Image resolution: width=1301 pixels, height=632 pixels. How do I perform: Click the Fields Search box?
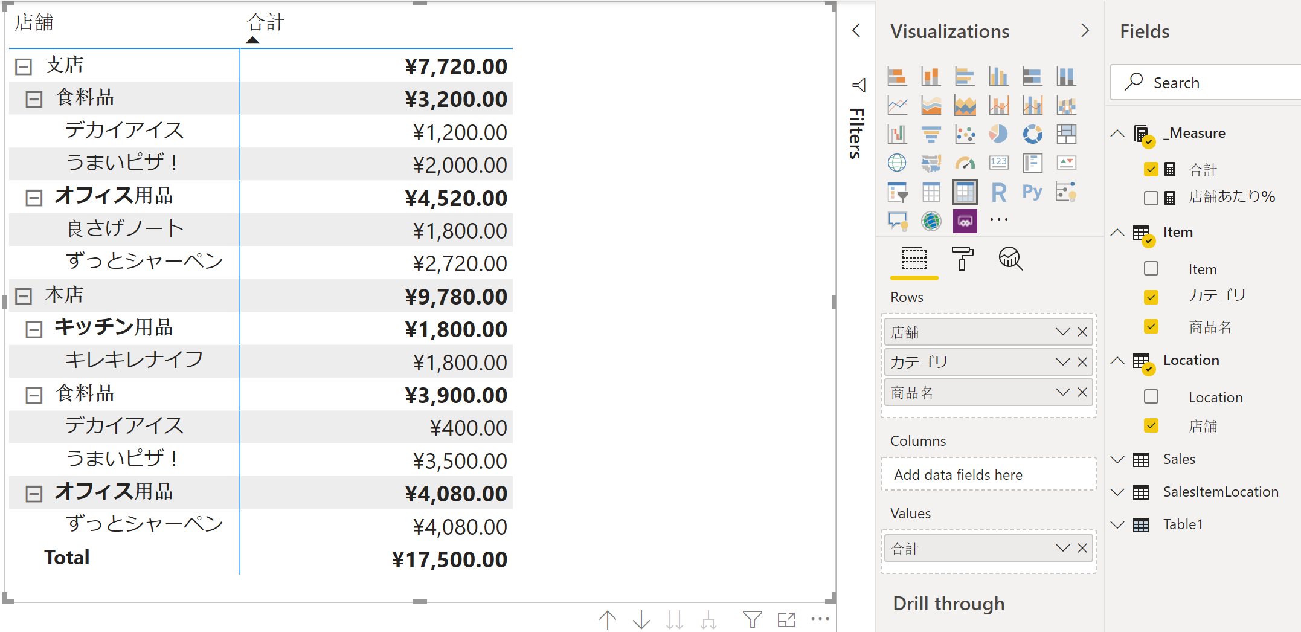pos(1206,82)
